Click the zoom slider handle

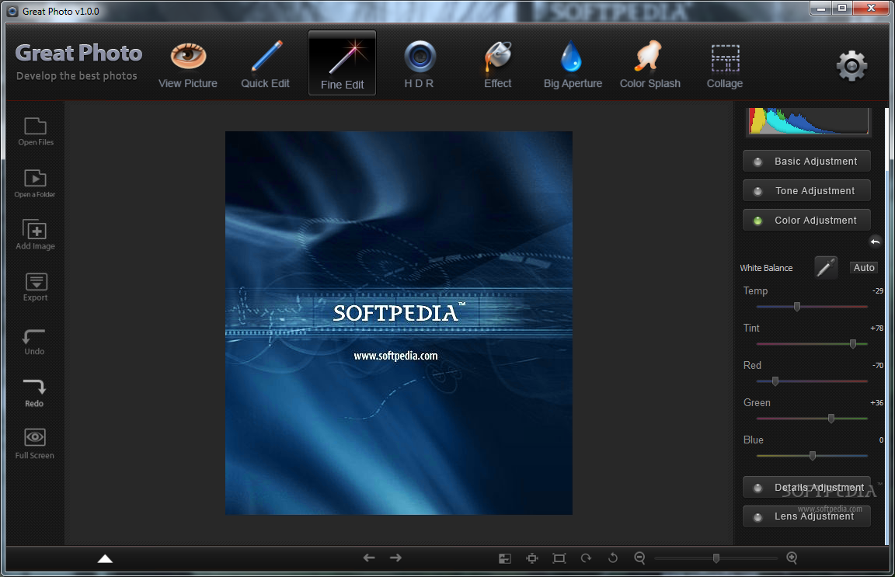[x=716, y=558]
